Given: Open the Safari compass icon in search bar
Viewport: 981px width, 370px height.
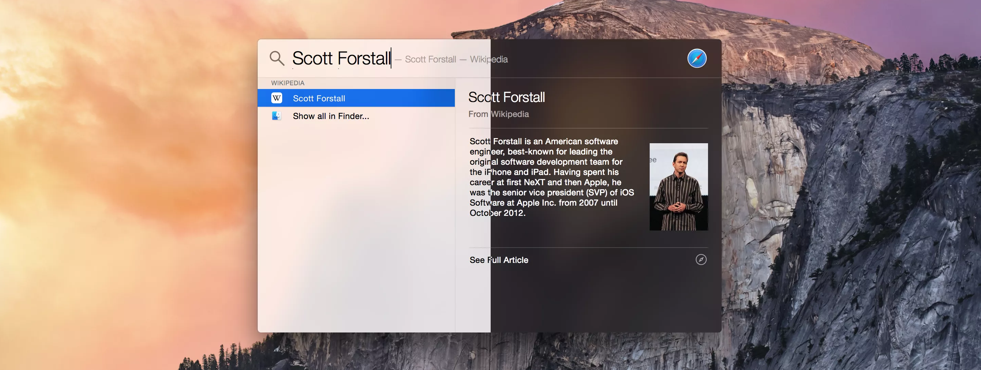Looking at the screenshot, I should [x=696, y=58].
